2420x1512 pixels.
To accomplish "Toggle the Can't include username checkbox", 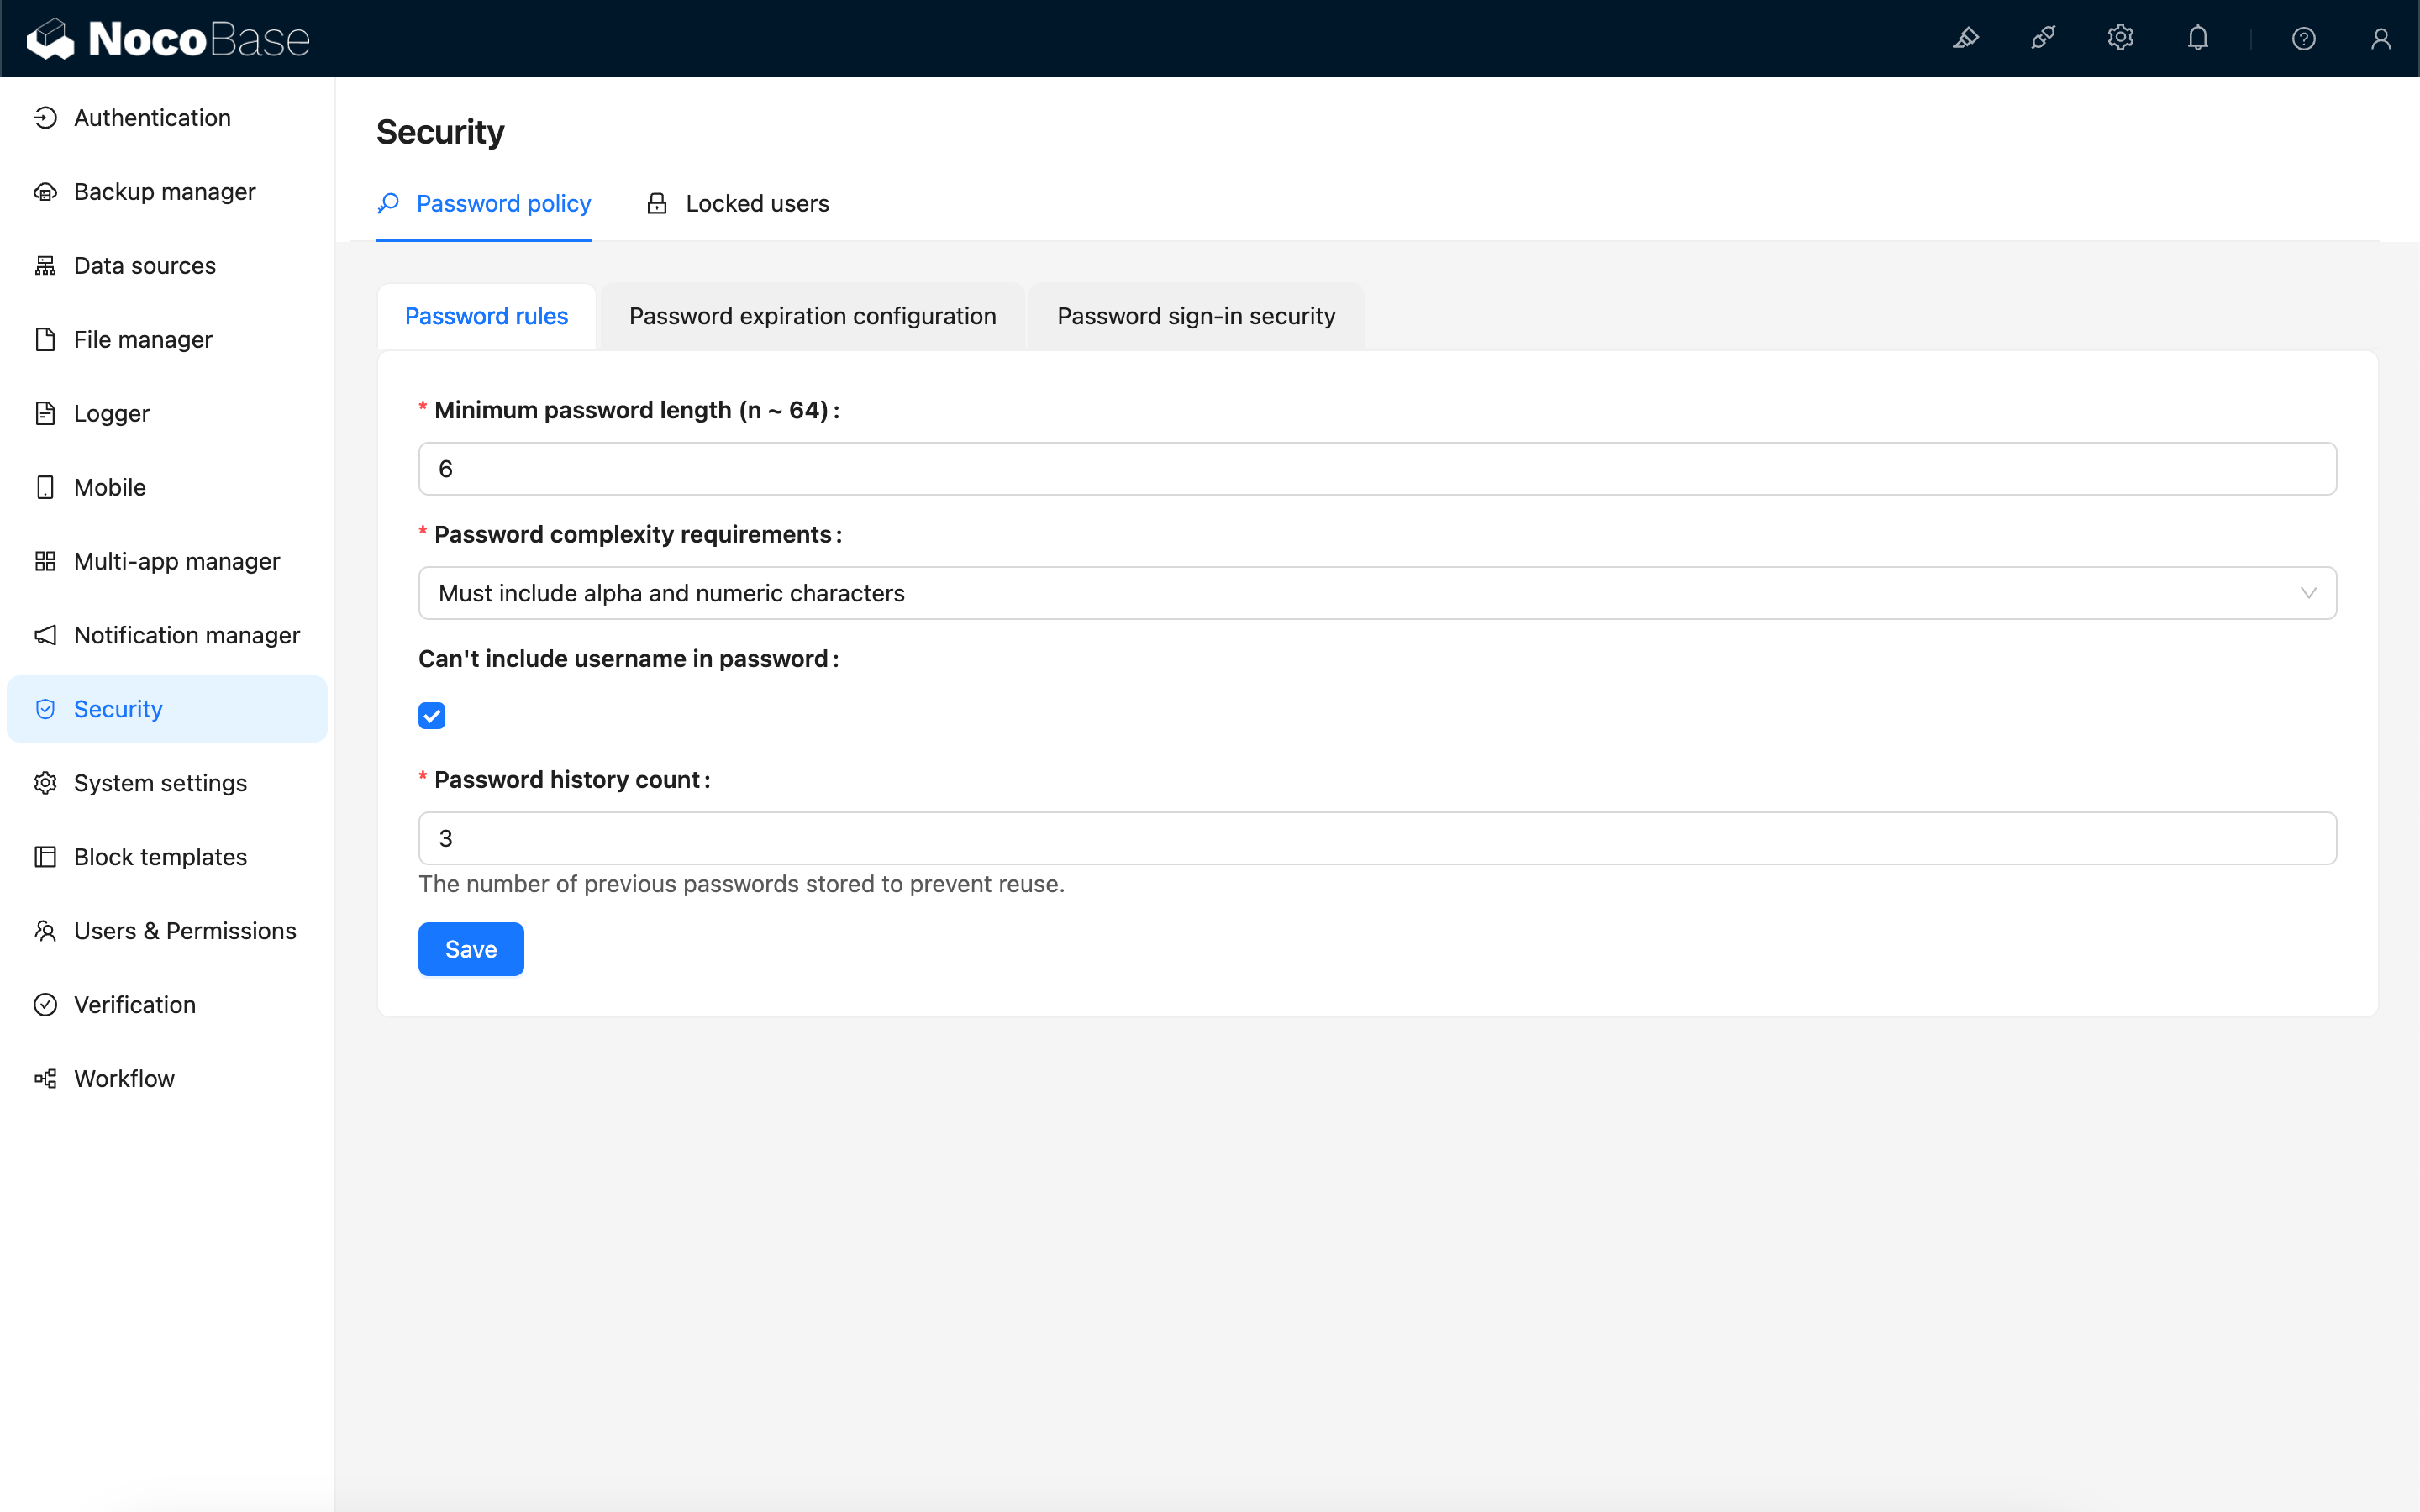I will 430,714.
